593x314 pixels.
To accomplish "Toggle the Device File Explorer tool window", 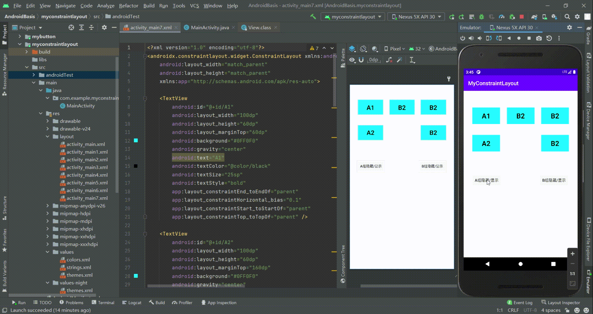I will tap(588, 239).
